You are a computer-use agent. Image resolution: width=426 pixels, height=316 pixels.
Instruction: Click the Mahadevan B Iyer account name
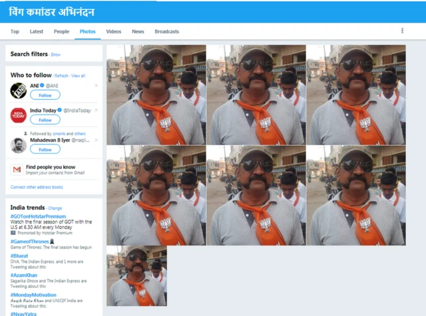[x=50, y=140]
